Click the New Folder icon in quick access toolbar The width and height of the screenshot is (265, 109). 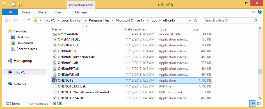click(x=20, y=4)
